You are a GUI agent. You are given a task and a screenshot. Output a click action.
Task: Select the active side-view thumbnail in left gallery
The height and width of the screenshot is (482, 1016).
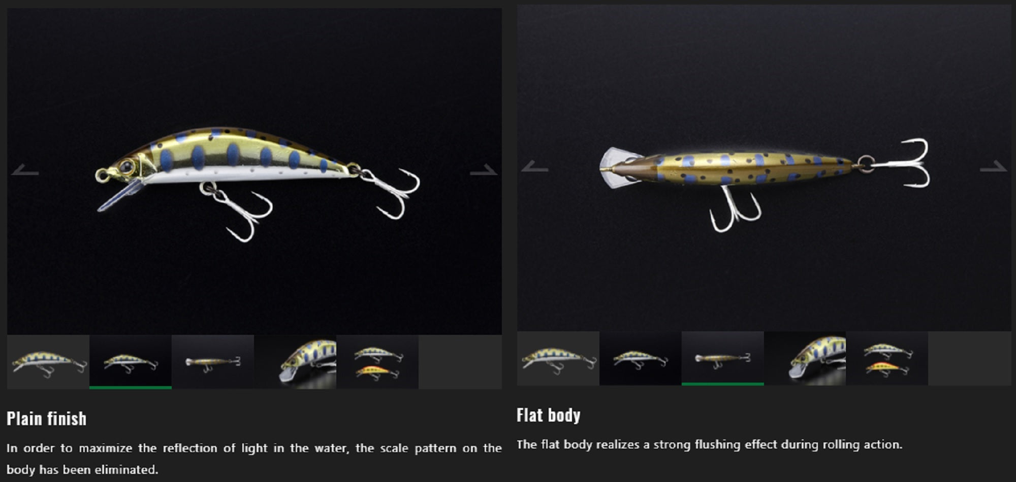click(131, 362)
